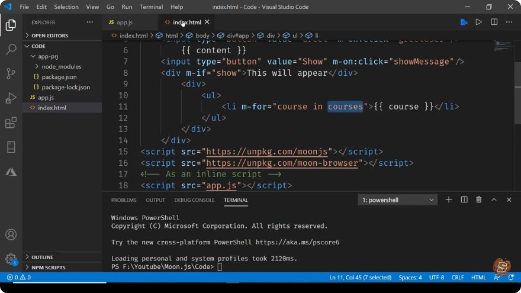This screenshot has height=293, width=521.
Task: Open the powershell terminal selector dropdown
Action: pyautogui.click(x=397, y=200)
